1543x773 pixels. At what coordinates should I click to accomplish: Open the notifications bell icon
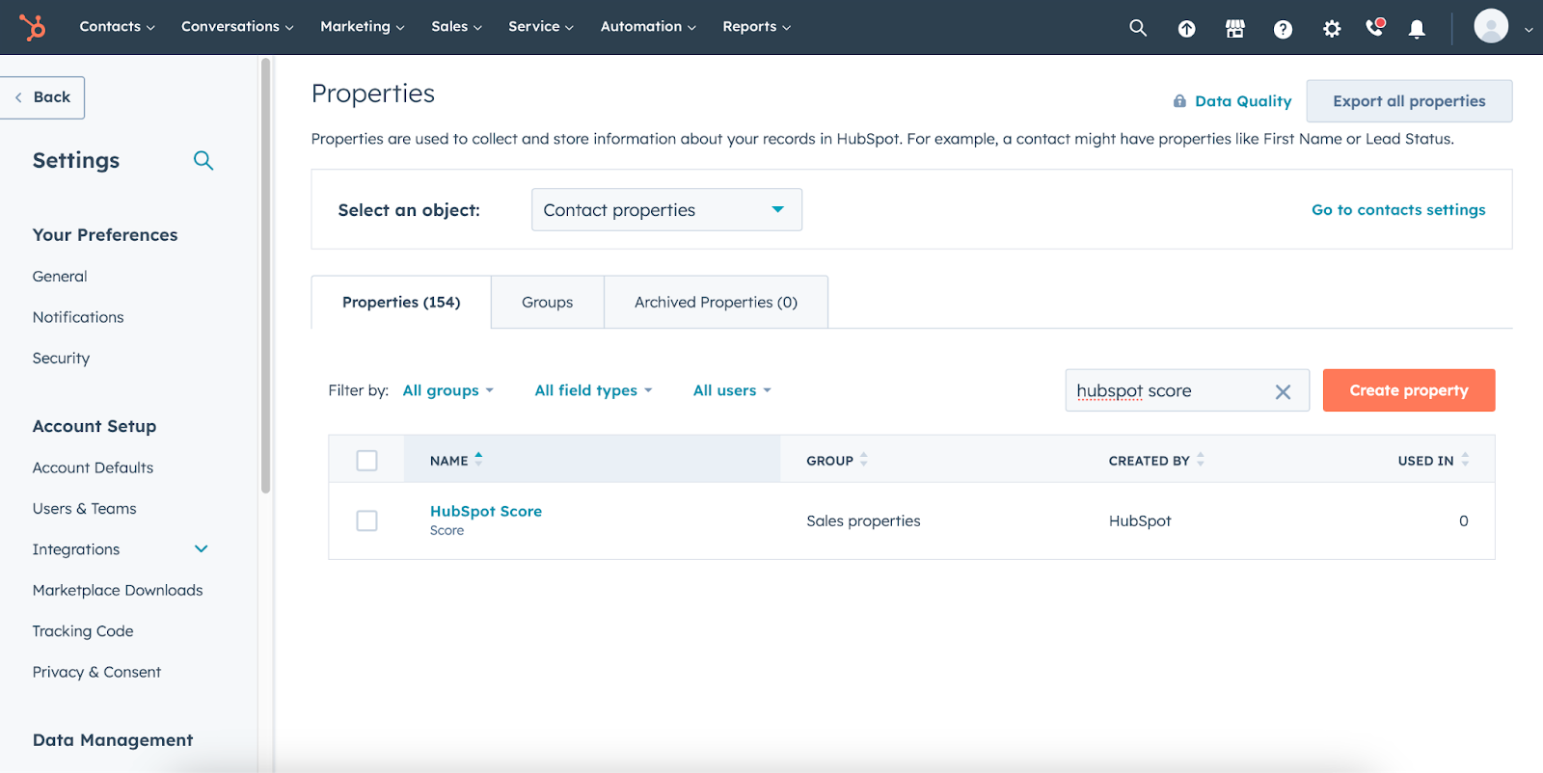pos(1417,29)
